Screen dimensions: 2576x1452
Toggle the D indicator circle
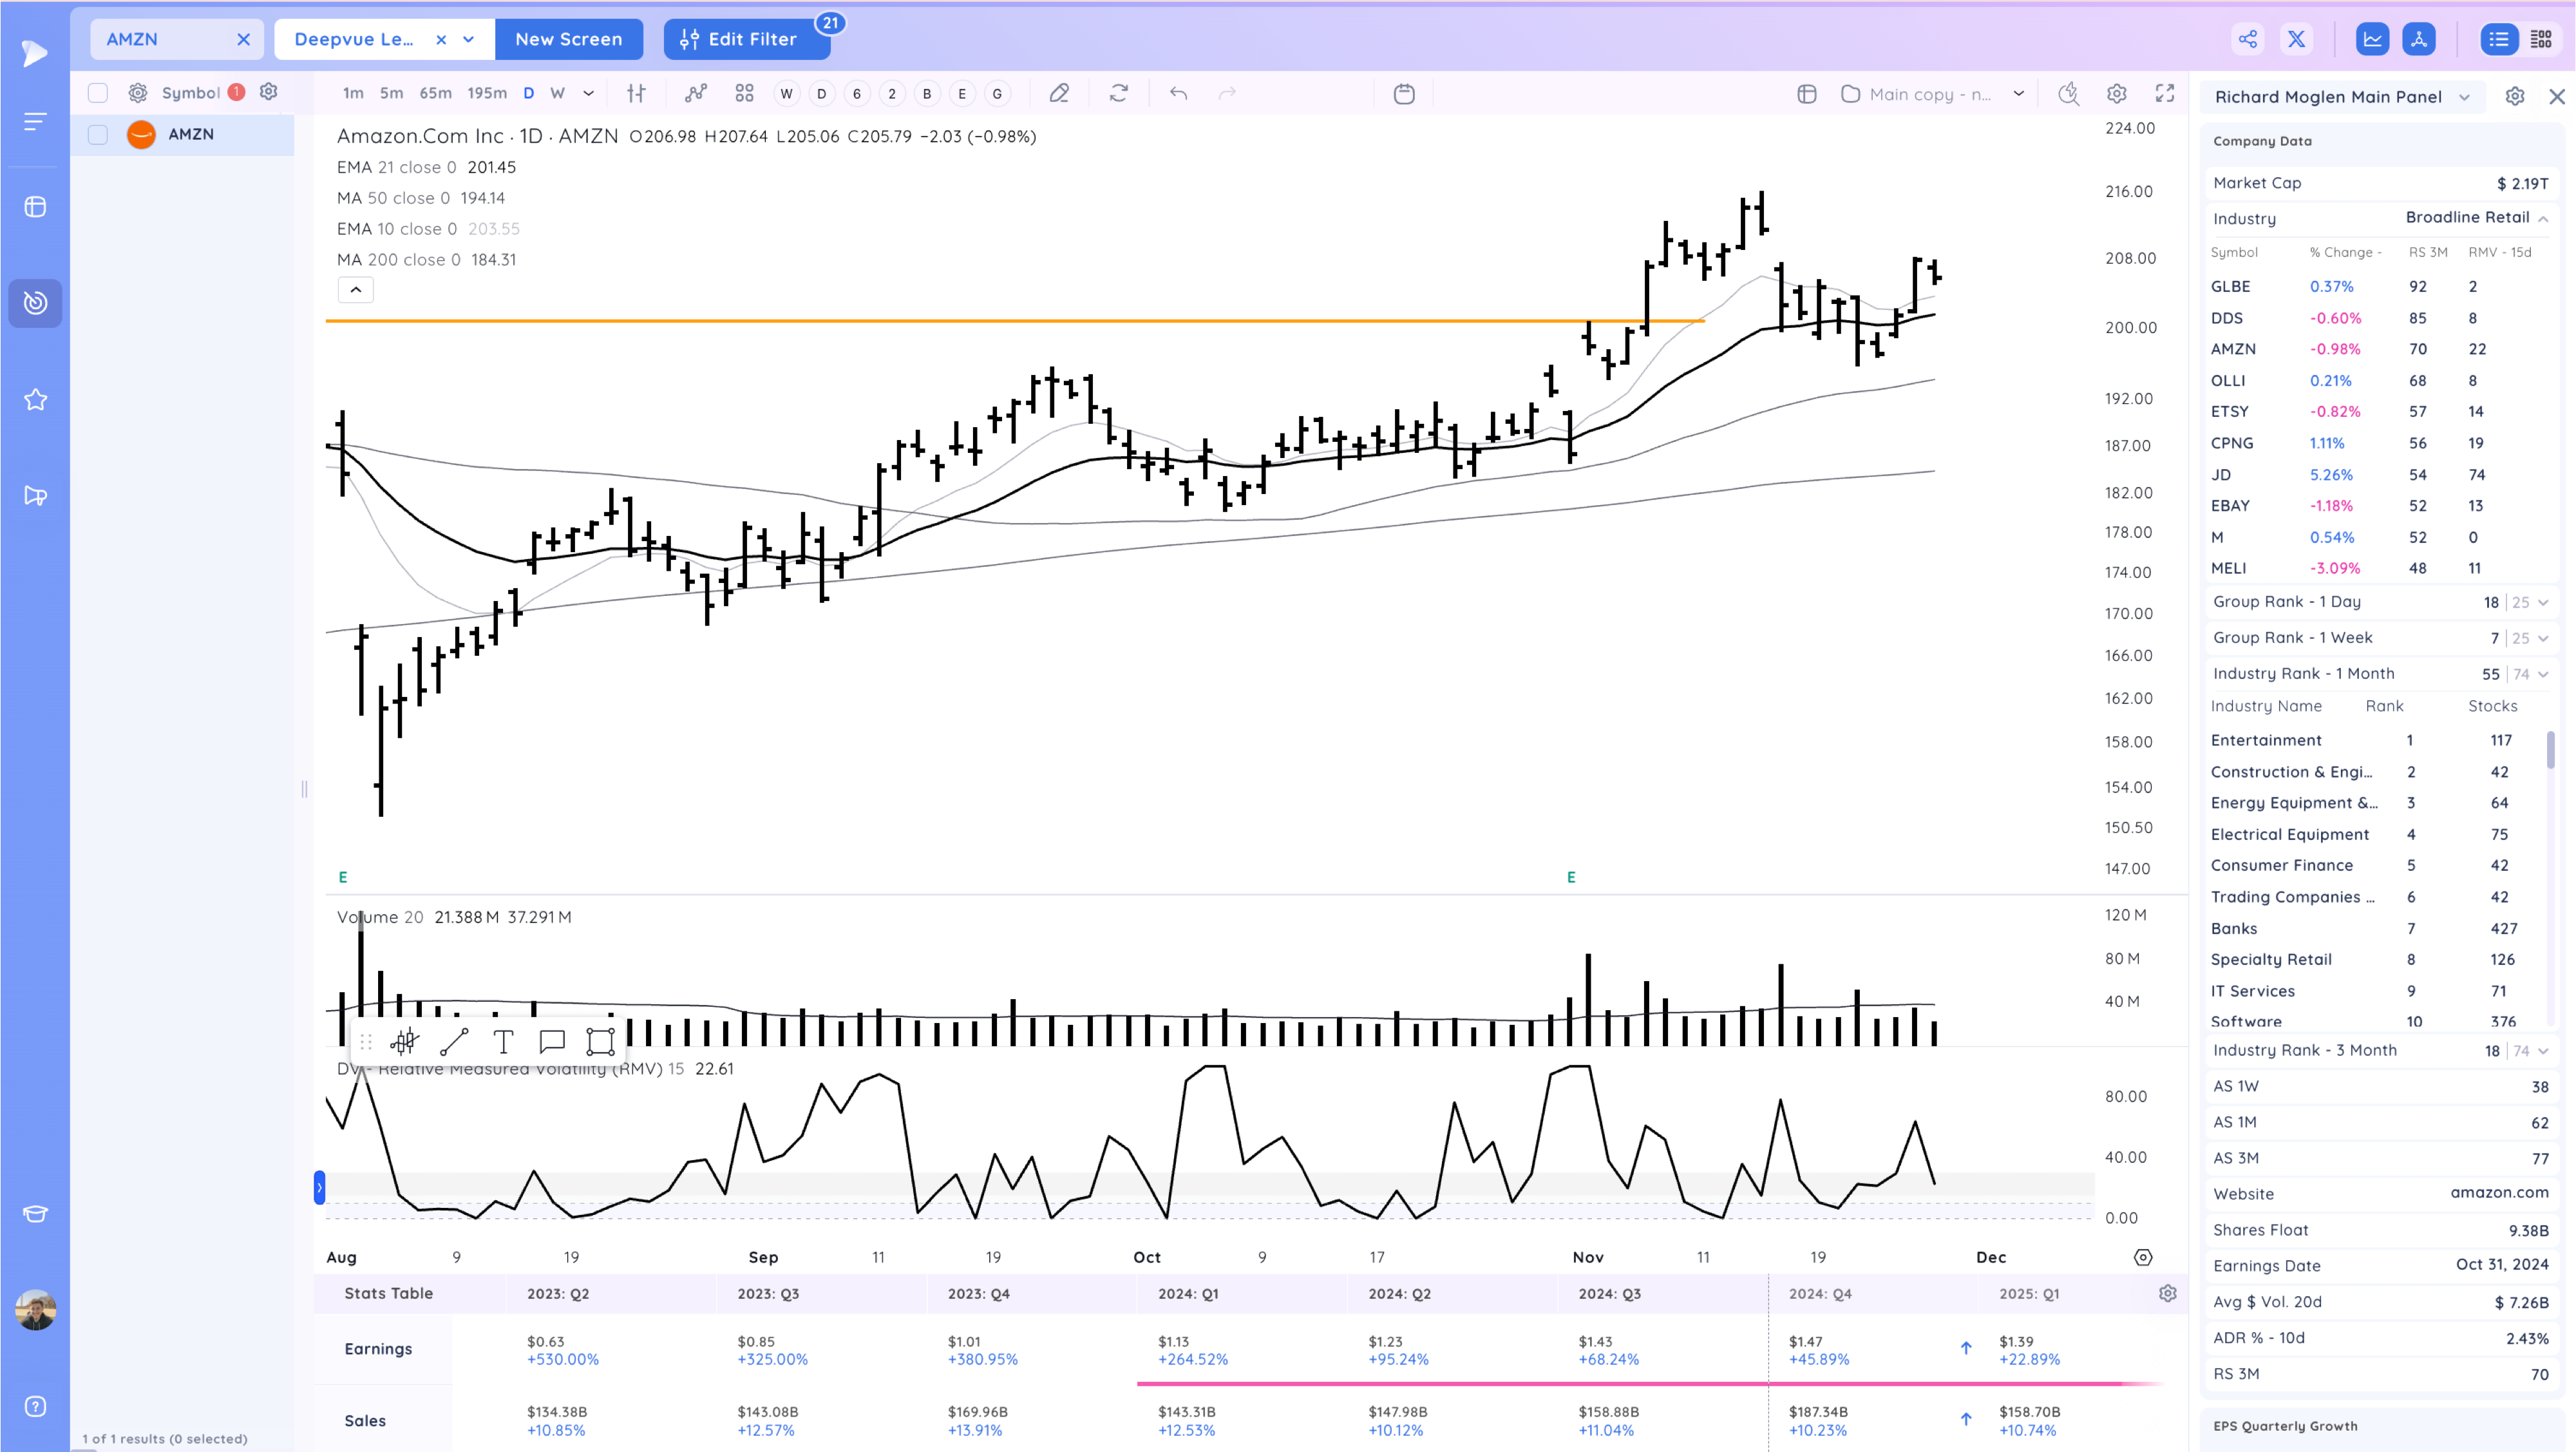(x=821, y=93)
